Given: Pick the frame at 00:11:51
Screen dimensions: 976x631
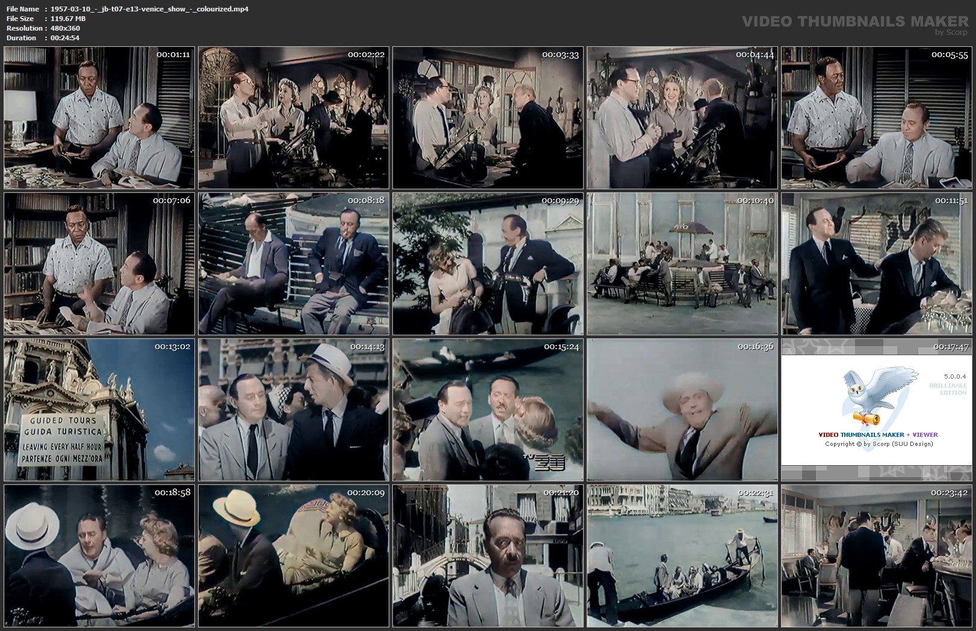Looking at the screenshot, I should tap(877, 264).
